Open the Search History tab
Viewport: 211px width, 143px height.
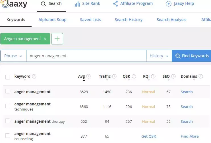pos(129,20)
